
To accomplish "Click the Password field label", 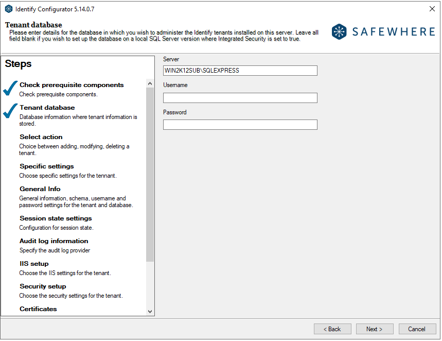I will [x=175, y=112].
